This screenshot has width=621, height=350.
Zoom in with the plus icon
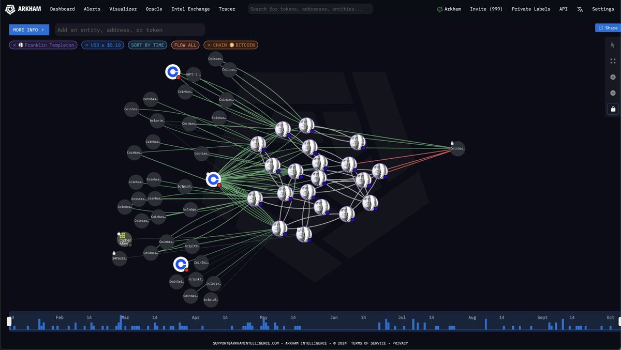[613, 77]
